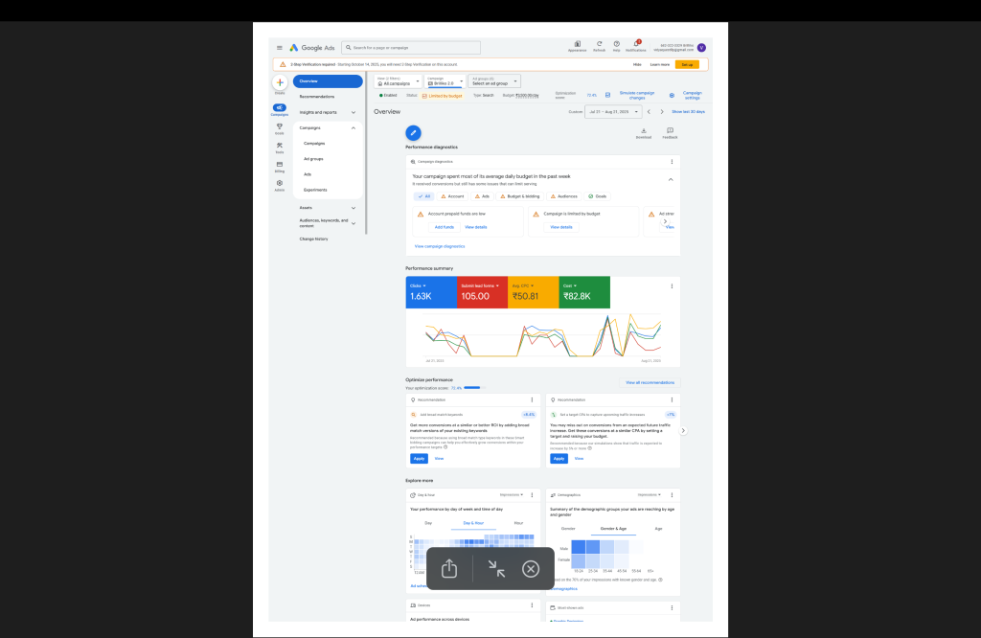
Task: Open the 'Select an ad group' dropdown
Action: click(x=494, y=82)
